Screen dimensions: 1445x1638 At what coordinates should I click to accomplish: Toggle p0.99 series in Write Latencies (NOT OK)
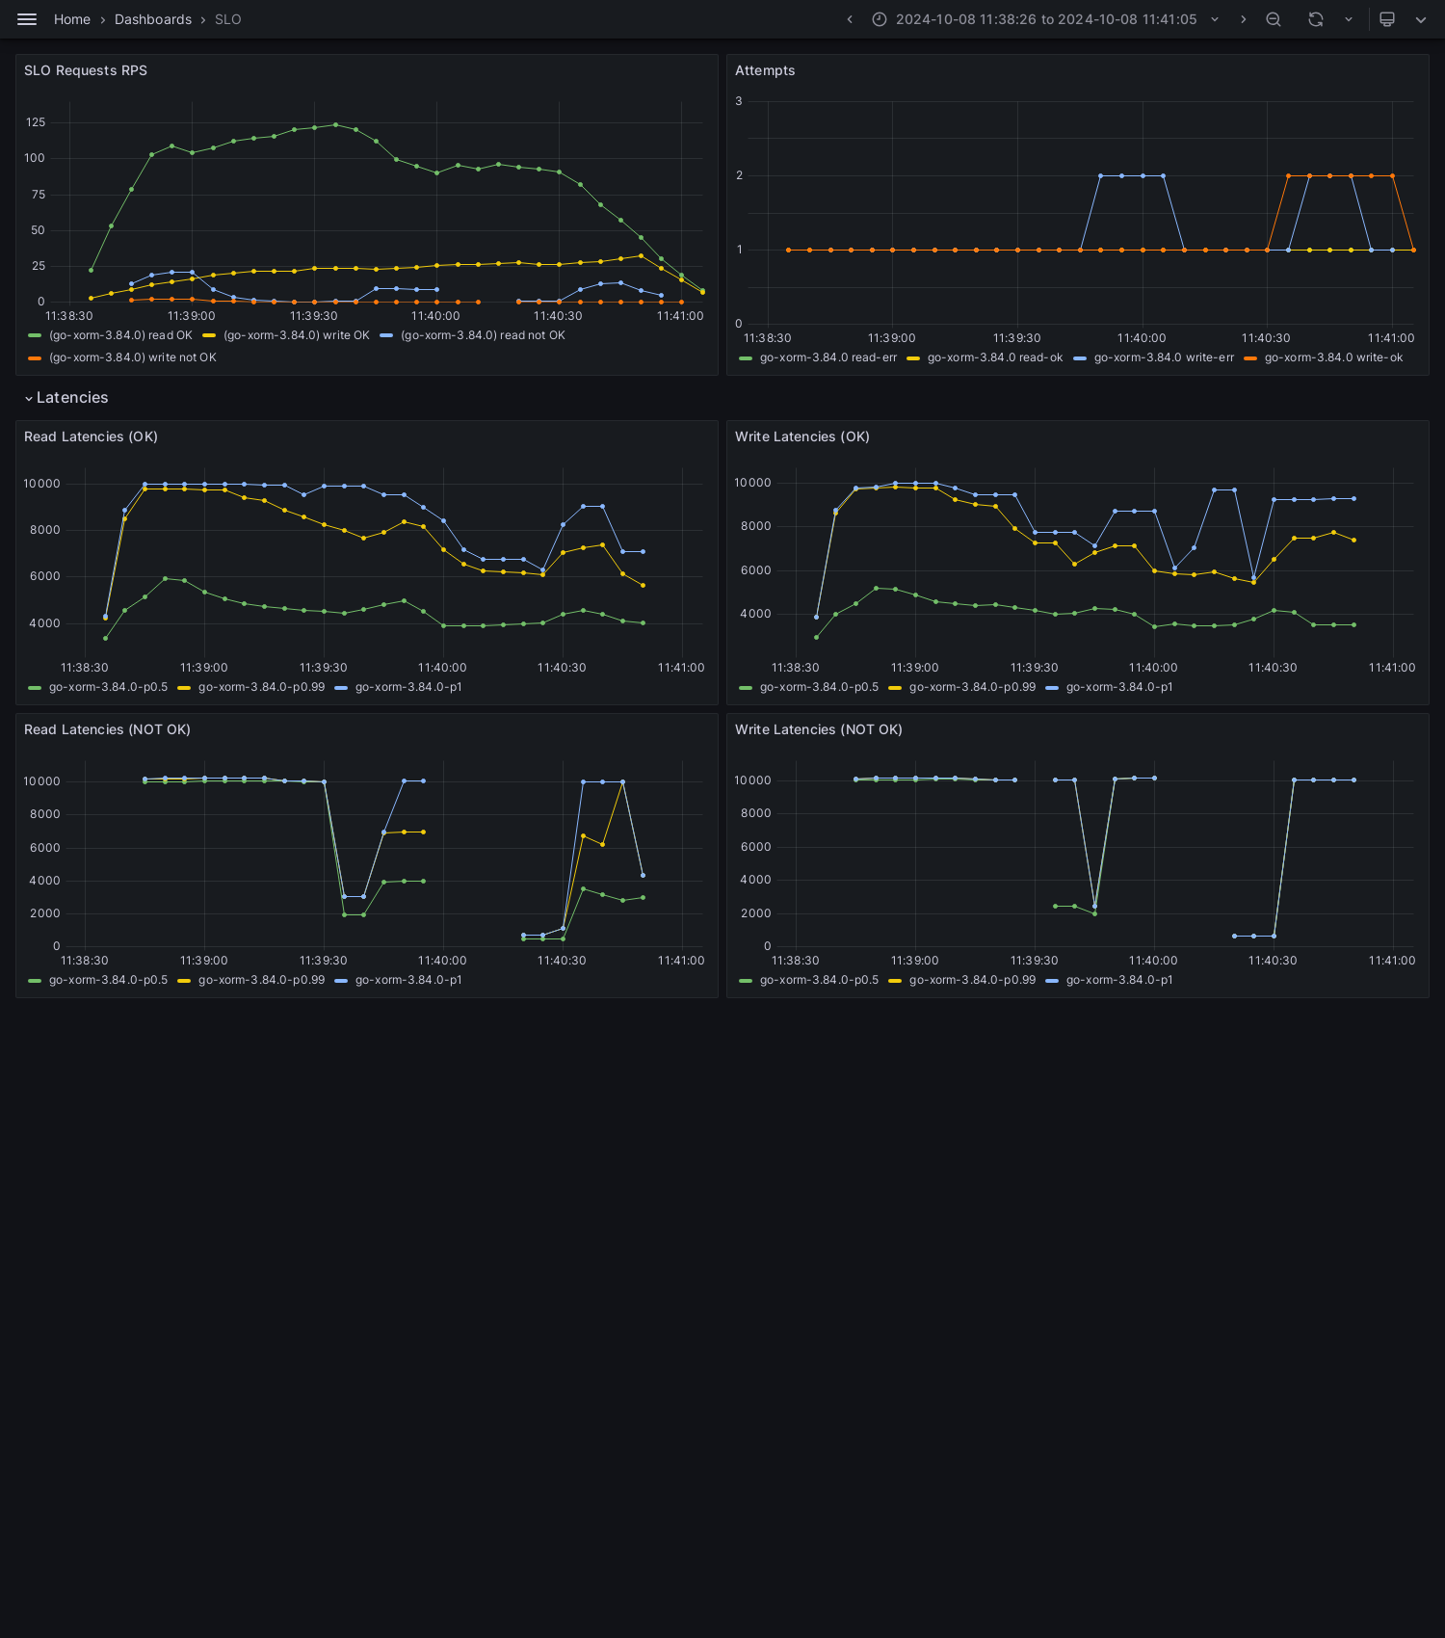(x=972, y=980)
